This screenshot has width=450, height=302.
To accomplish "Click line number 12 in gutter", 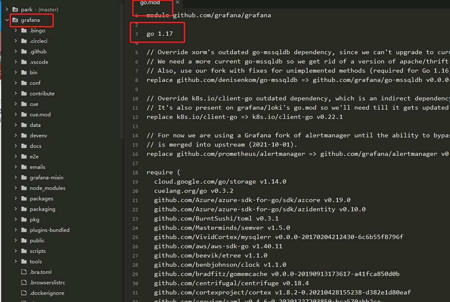I will pos(135,117).
